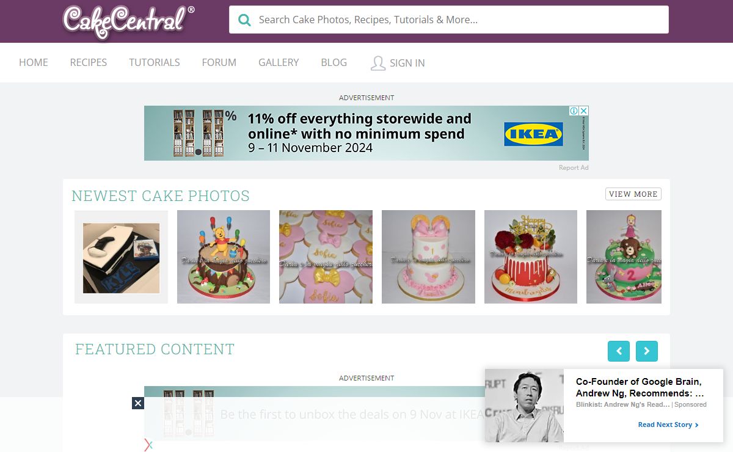Open the Recipes menu item
Screen dimensions: 733x452
(89, 62)
